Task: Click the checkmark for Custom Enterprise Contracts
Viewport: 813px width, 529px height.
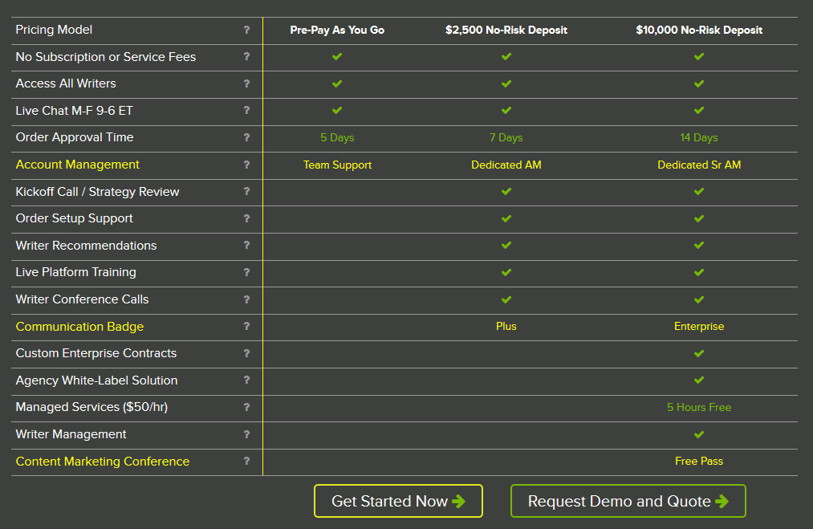Action: [x=698, y=353]
